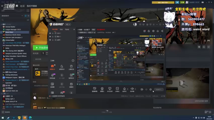214x120 pixels.
Task: Click the Steam library search field
Action: tap(14, 20)
